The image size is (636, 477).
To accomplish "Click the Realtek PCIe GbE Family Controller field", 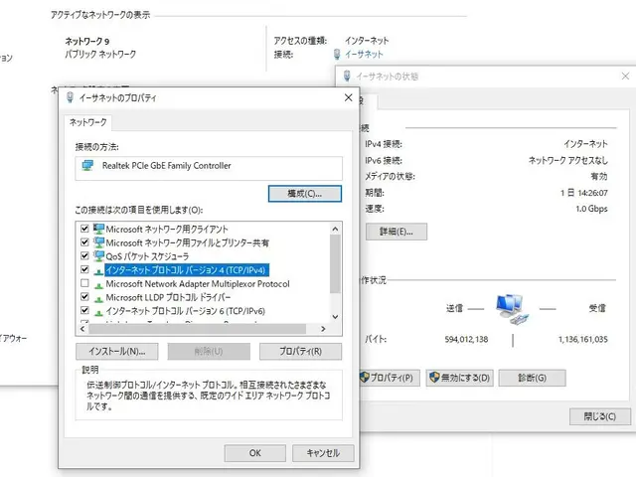I will 209,168.
